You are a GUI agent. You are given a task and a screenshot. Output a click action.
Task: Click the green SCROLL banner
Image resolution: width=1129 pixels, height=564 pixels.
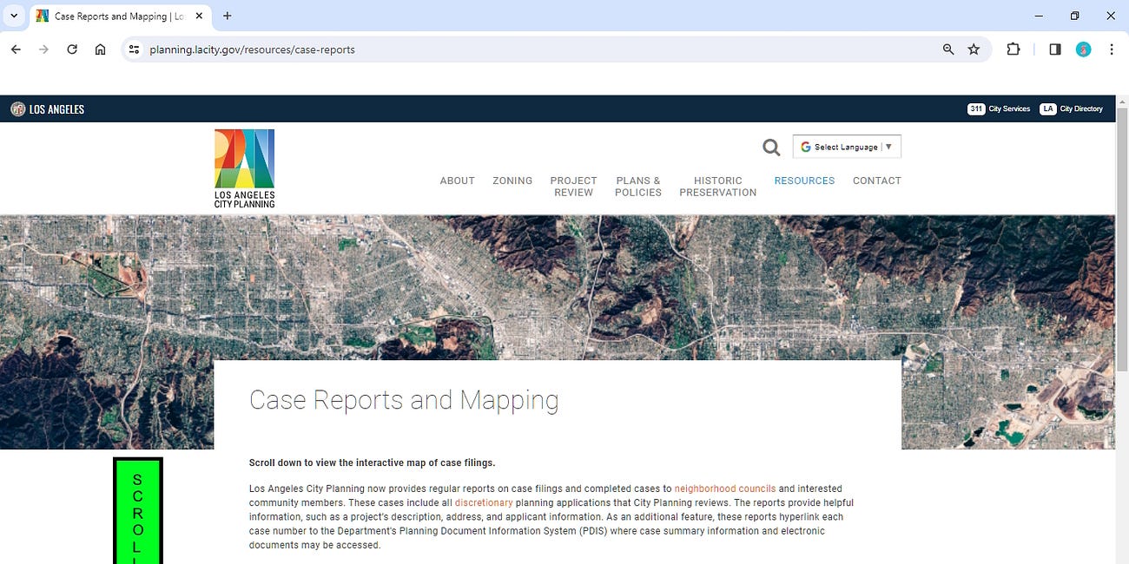point(138,510)
